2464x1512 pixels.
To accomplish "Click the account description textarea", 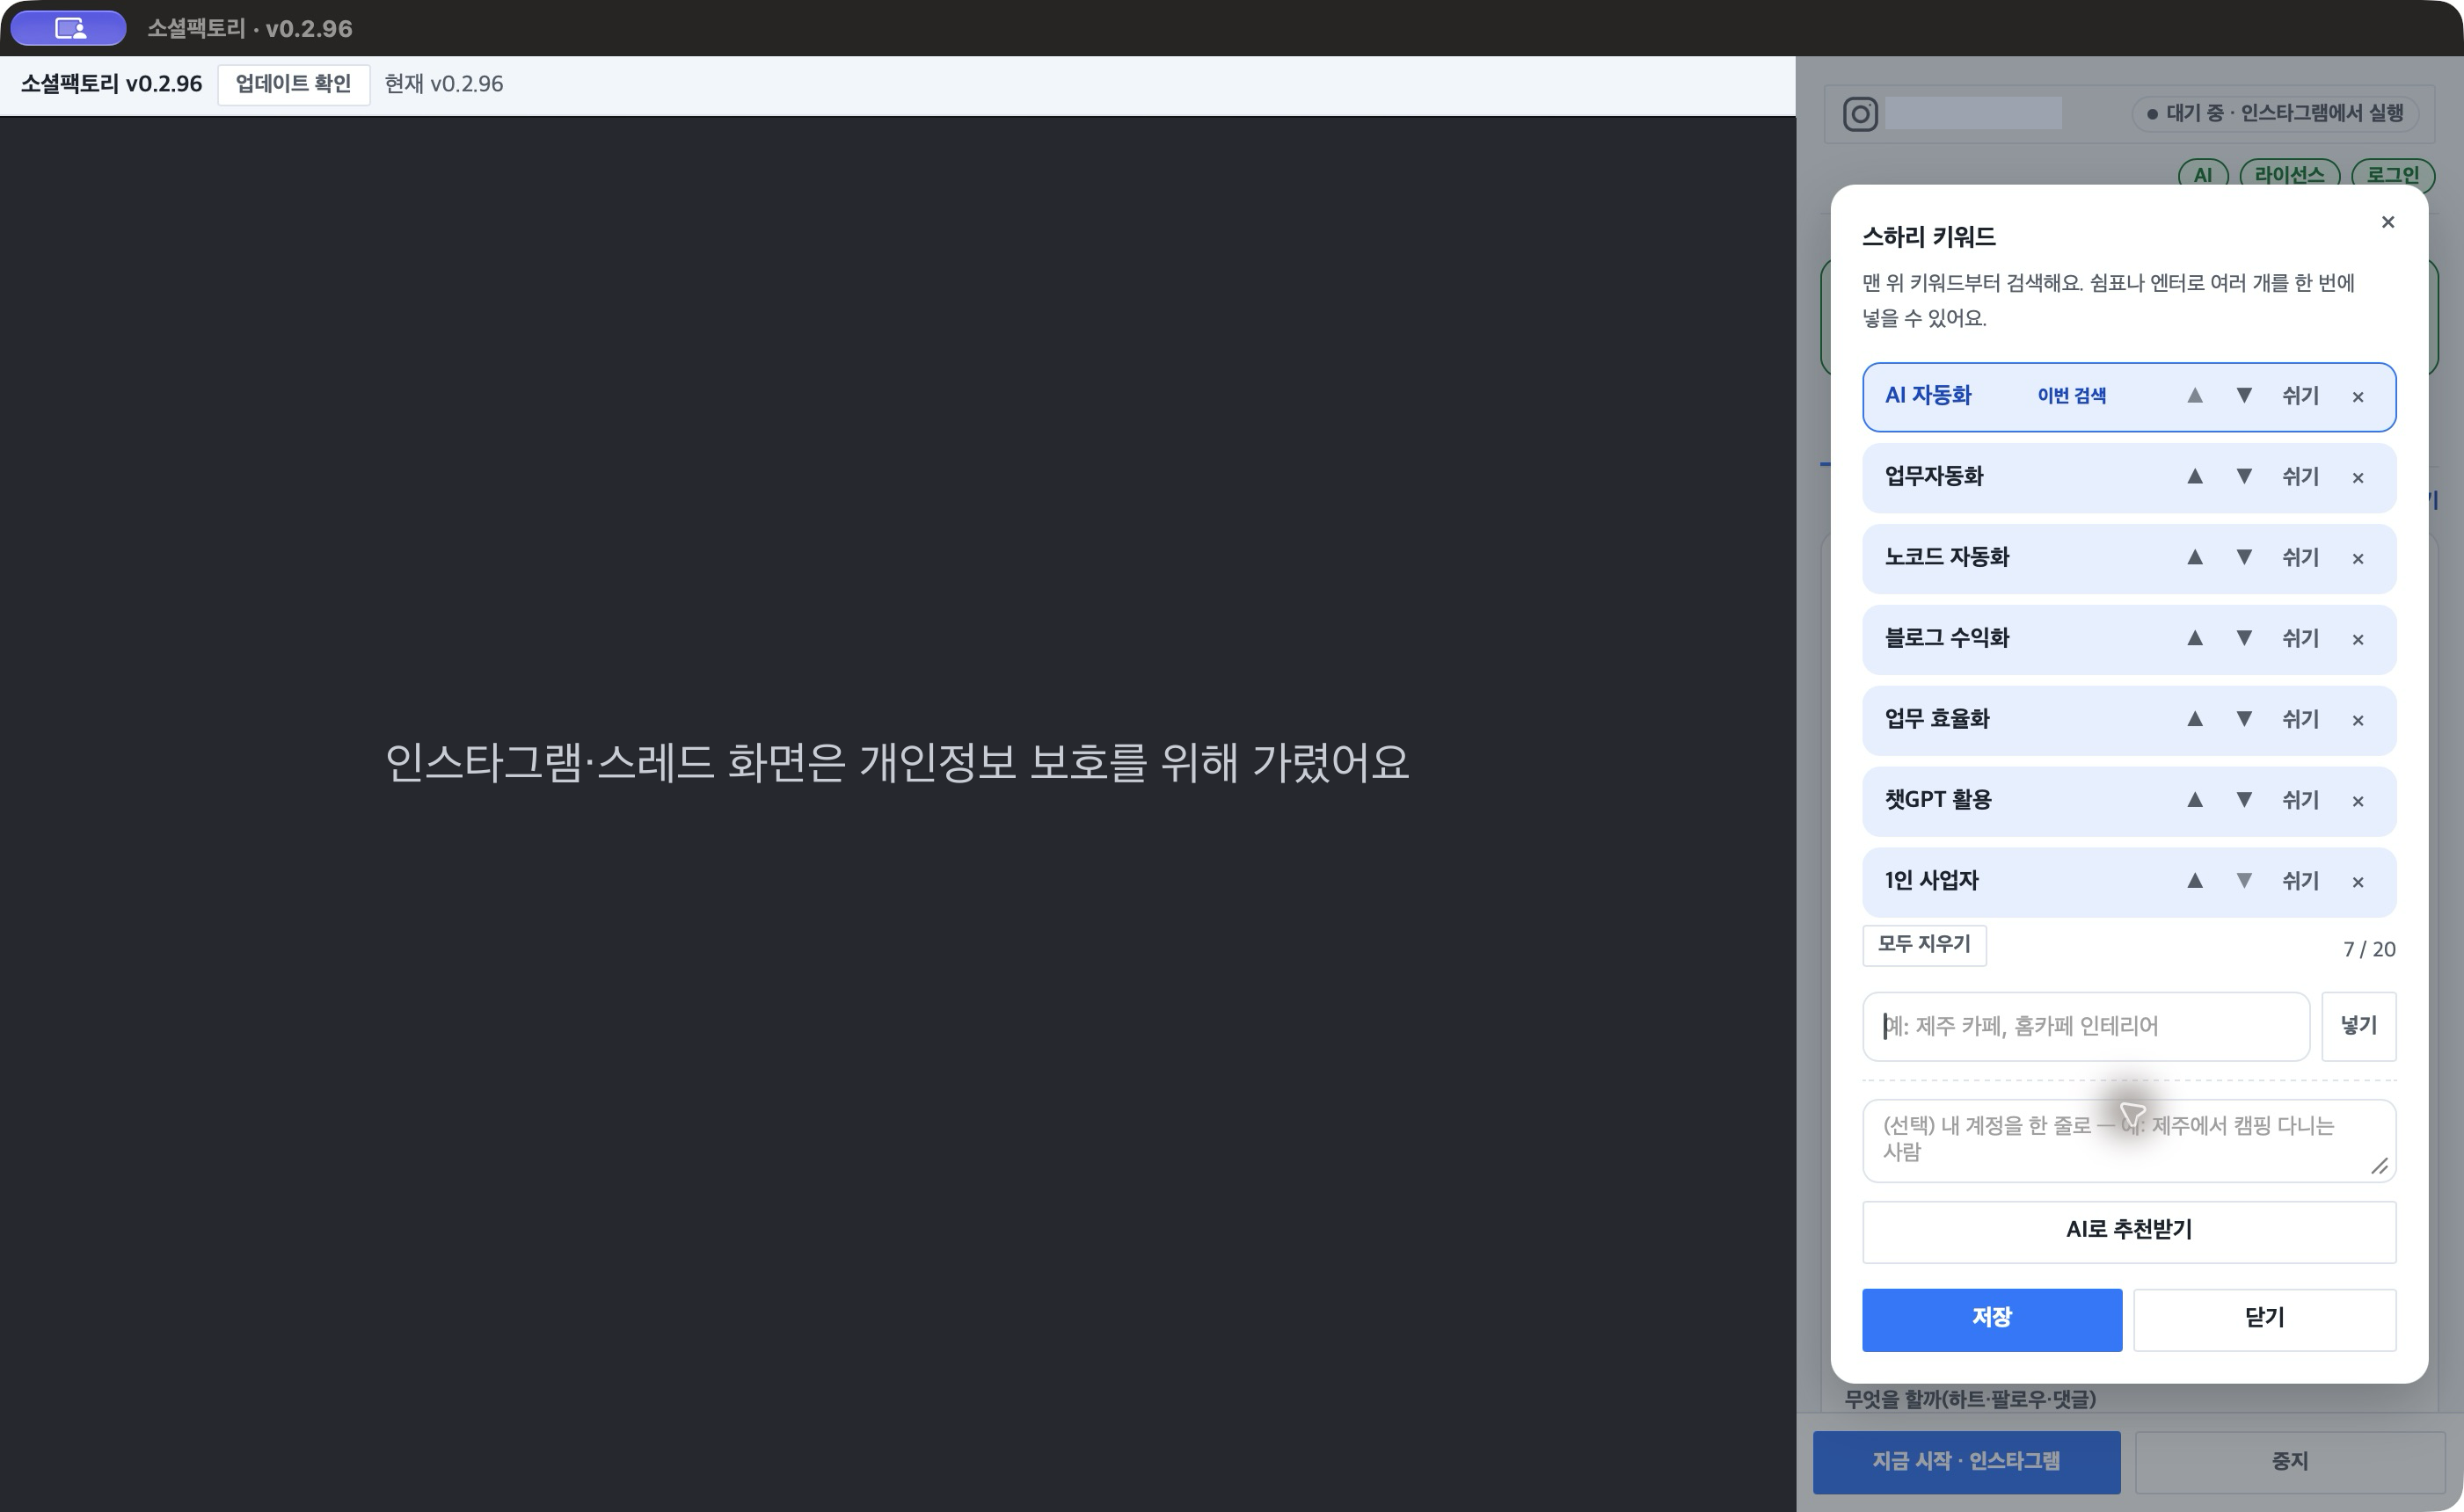I will pos(2129,1140).
